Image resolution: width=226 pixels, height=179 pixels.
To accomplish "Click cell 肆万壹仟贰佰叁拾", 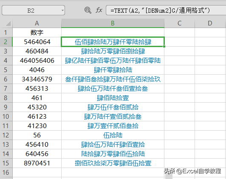I will point(113,126).
